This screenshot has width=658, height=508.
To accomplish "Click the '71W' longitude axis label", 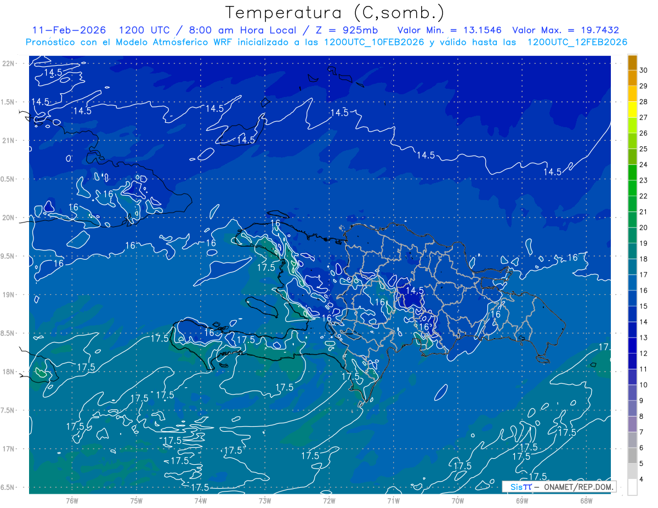I will [393, 501].
